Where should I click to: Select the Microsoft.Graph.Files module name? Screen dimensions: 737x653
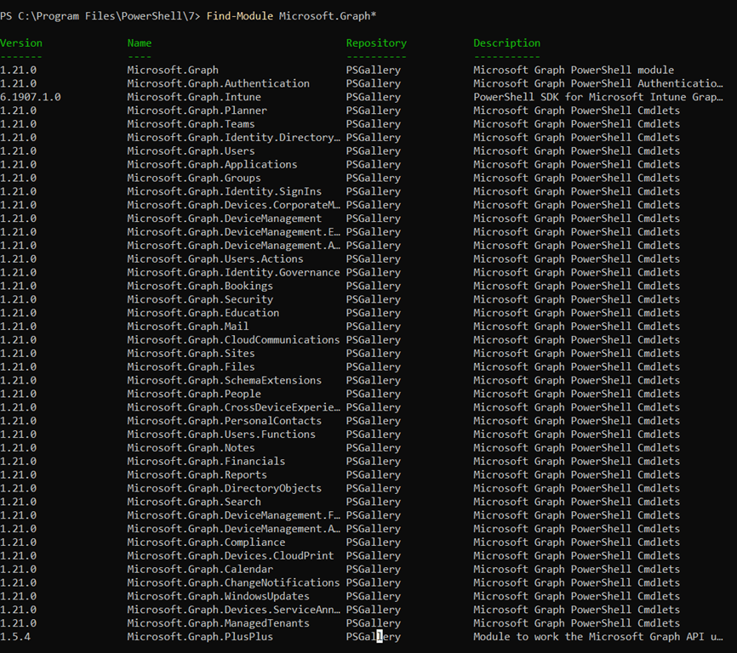191,367
